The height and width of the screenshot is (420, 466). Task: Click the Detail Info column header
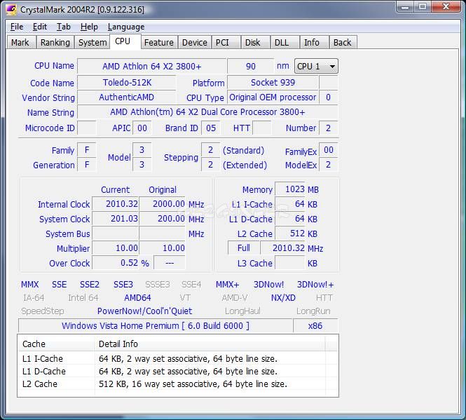click(210, 344)
